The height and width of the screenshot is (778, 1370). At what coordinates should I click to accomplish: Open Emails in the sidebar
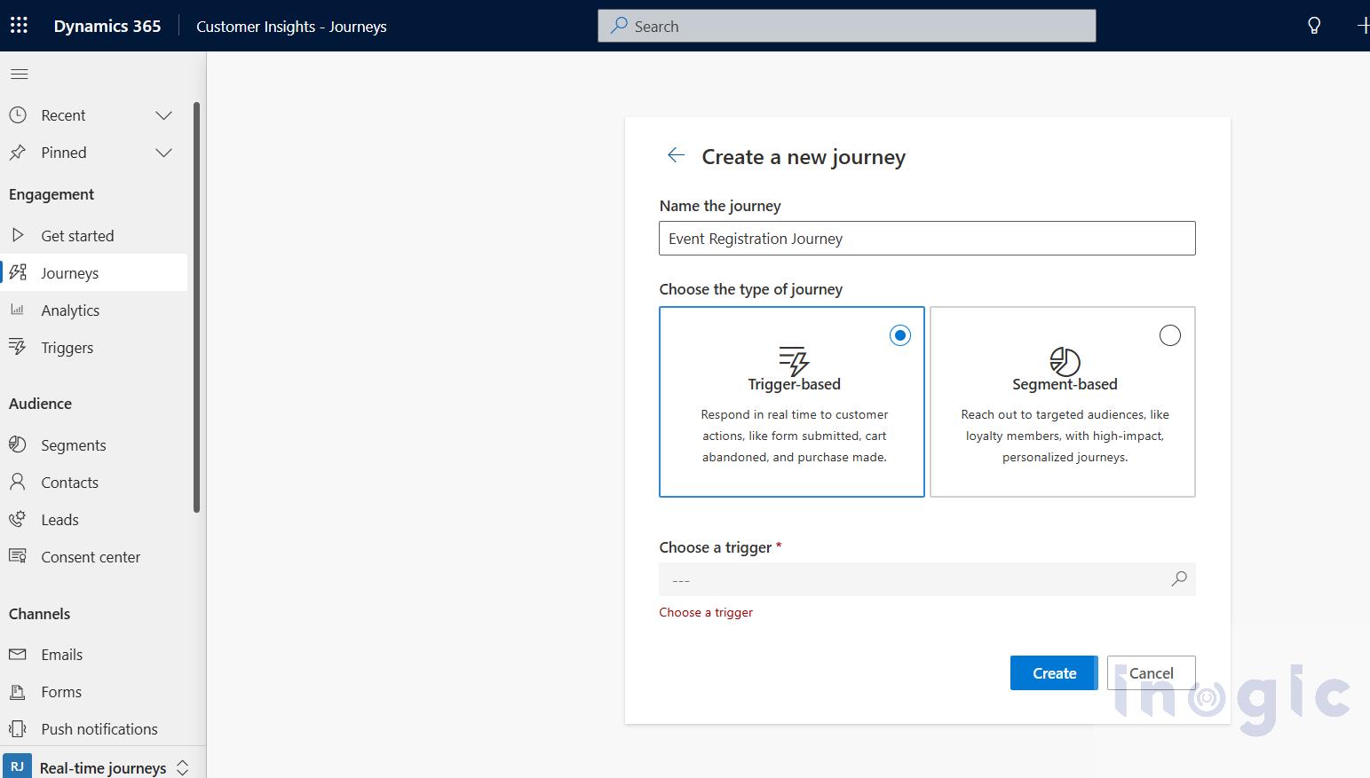click(x=94, y=654)
